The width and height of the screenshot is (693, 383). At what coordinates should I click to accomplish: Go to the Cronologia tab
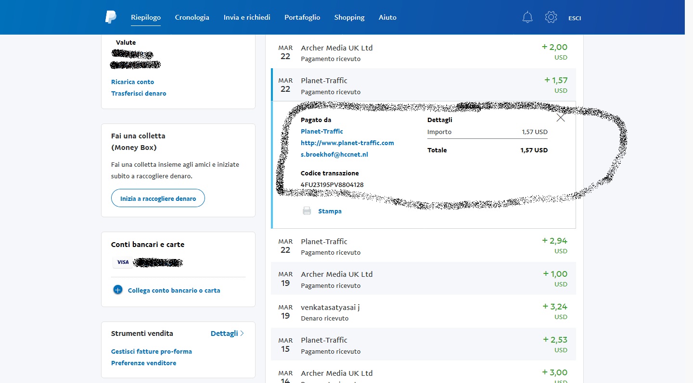(192, 17)
